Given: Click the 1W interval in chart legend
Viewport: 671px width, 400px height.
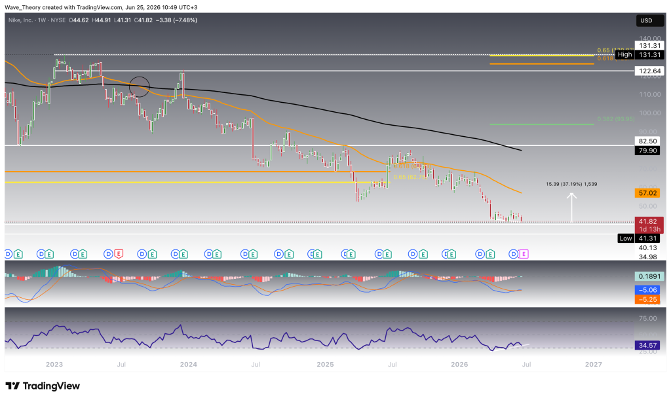Looking at the screenshot, I should click(42, 20).
